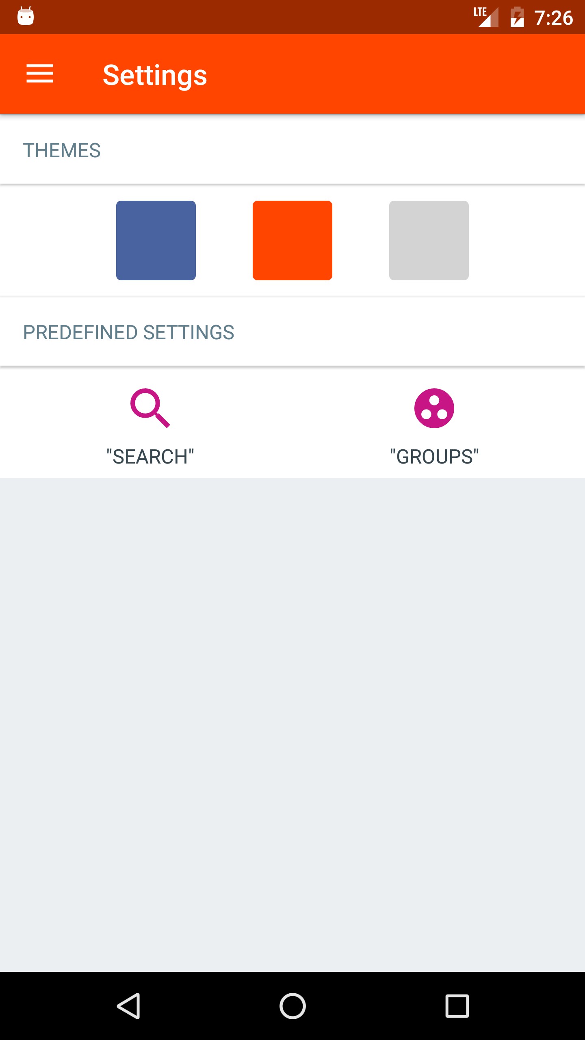585x1040 pixels.
Task: Tap the PREDEFINED SETTINGS section header
Action: pos(128,332)
